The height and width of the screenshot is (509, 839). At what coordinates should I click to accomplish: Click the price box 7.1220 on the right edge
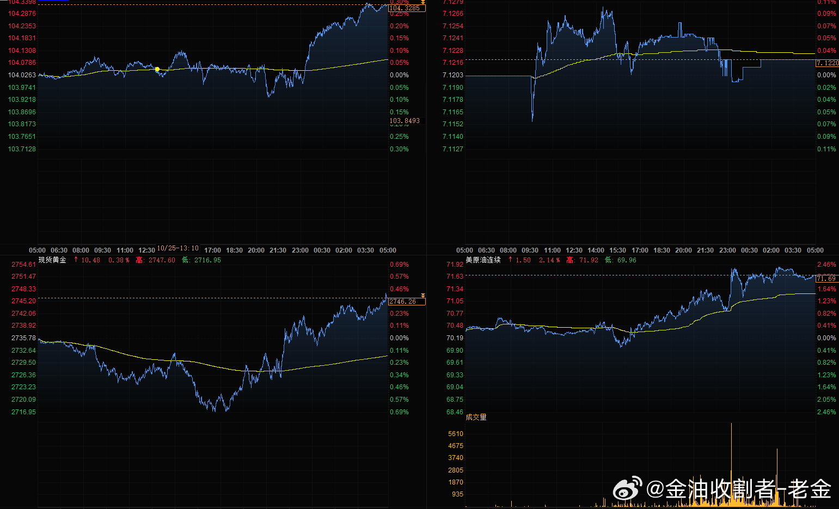[827, 63]
